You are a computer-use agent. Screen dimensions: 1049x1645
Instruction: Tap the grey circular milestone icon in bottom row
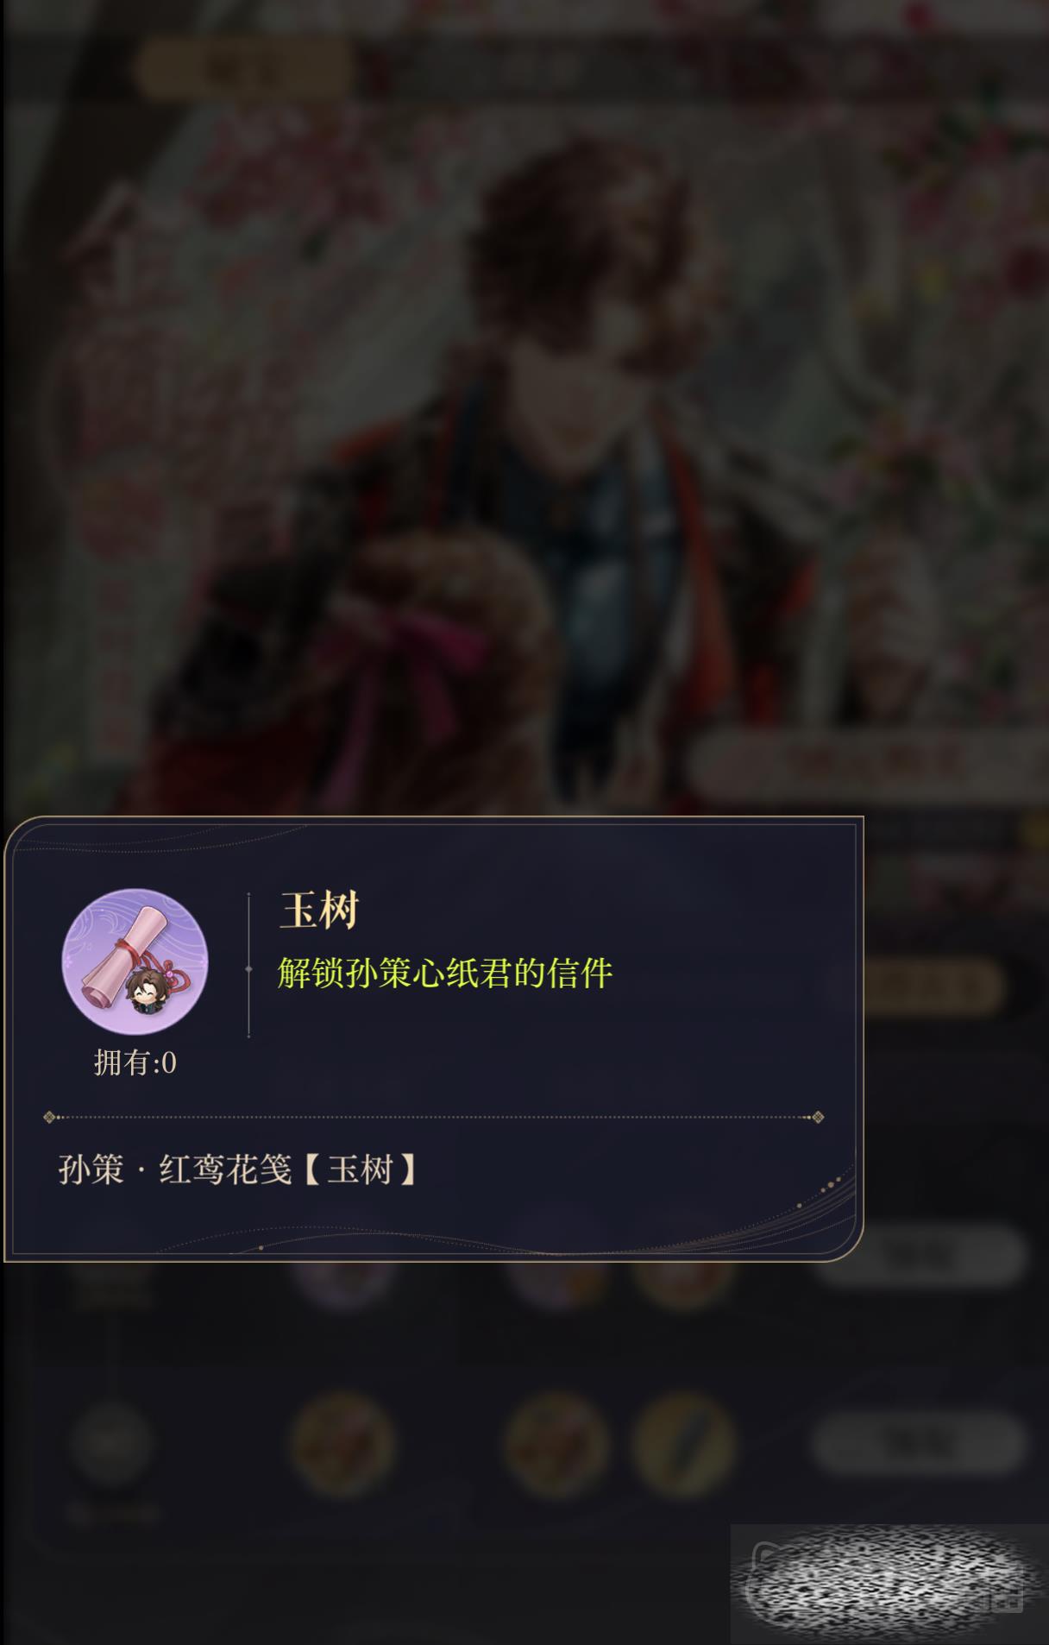pyautogui.click(x=111, y=1444)
